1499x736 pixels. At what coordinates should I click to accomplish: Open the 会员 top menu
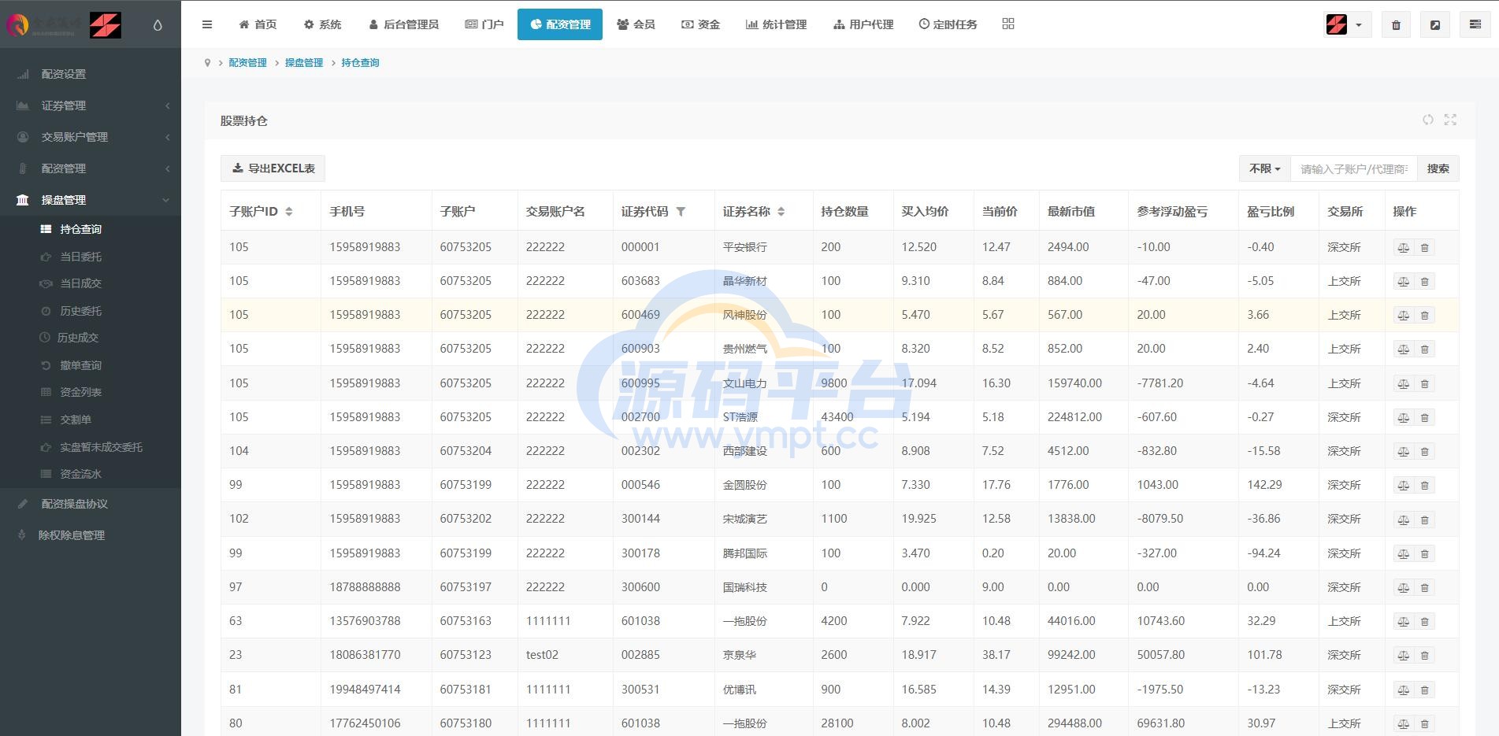[x=636, y=24]
